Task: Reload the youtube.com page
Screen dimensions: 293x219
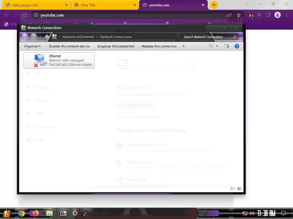Action: click(25, 15)
